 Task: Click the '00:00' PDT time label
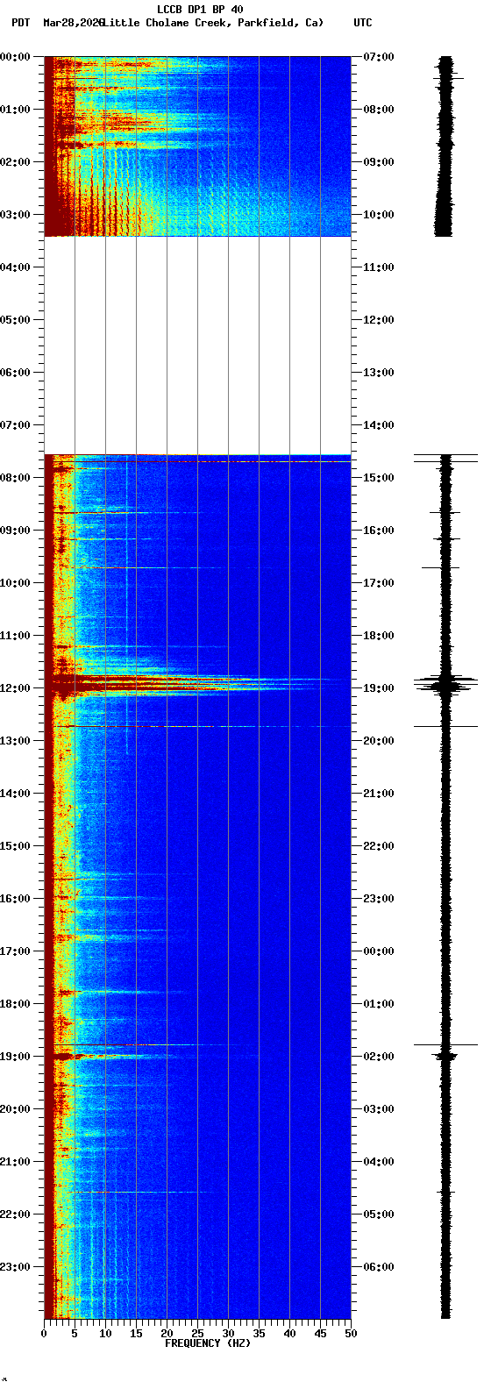click(15, 56)
